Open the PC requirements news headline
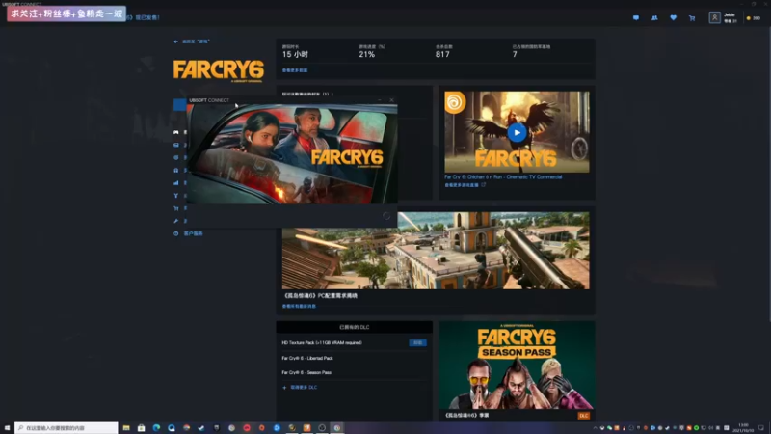The width and height of the screenshot is (771, 434). pos(321,296)
